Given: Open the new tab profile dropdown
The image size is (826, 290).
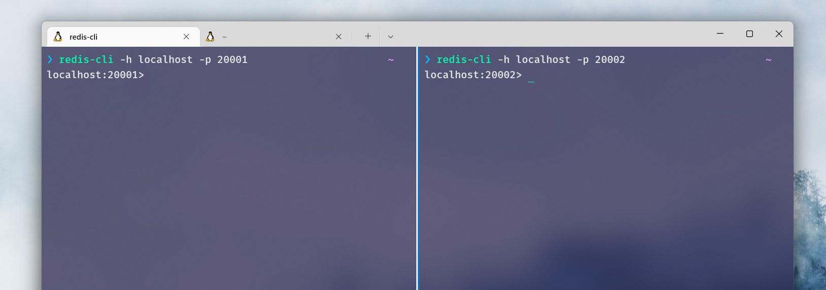Looking at the screenshot, I should [390, 37].
